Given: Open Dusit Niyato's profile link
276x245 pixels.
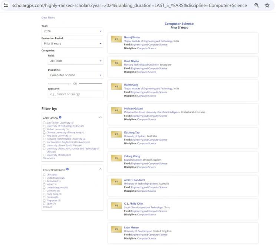Looking at the screenshot, I should [131, 61].
